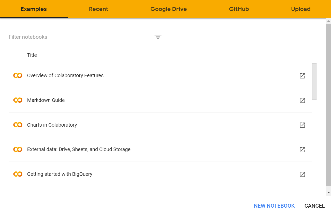
Task: Switch to the Recent tab
Action: tap(98, 9)
